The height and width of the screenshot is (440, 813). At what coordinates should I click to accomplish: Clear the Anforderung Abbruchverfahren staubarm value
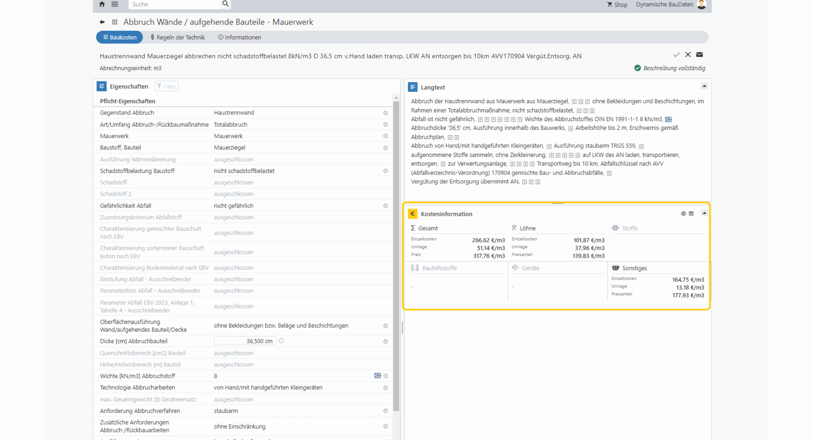[x=385, y=411]
